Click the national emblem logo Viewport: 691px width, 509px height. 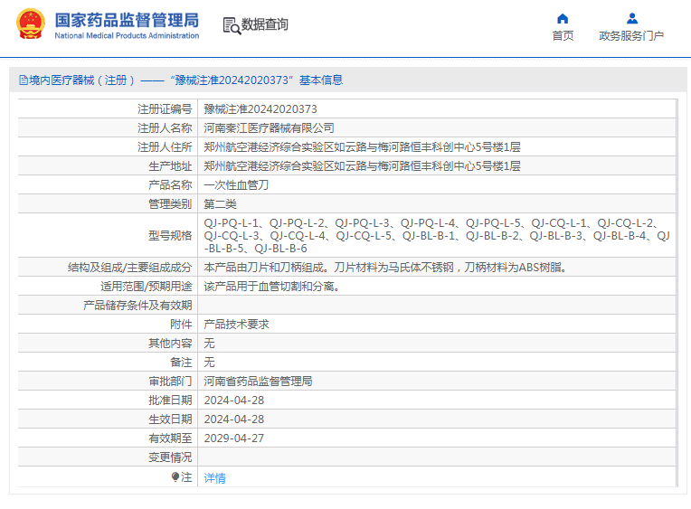pos(31,24)
